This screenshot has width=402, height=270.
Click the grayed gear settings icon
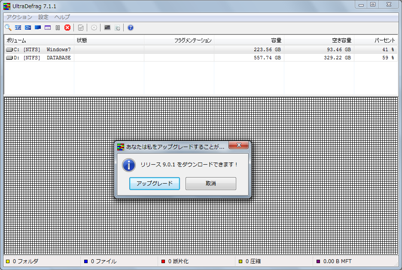click(x=94, y=28)
